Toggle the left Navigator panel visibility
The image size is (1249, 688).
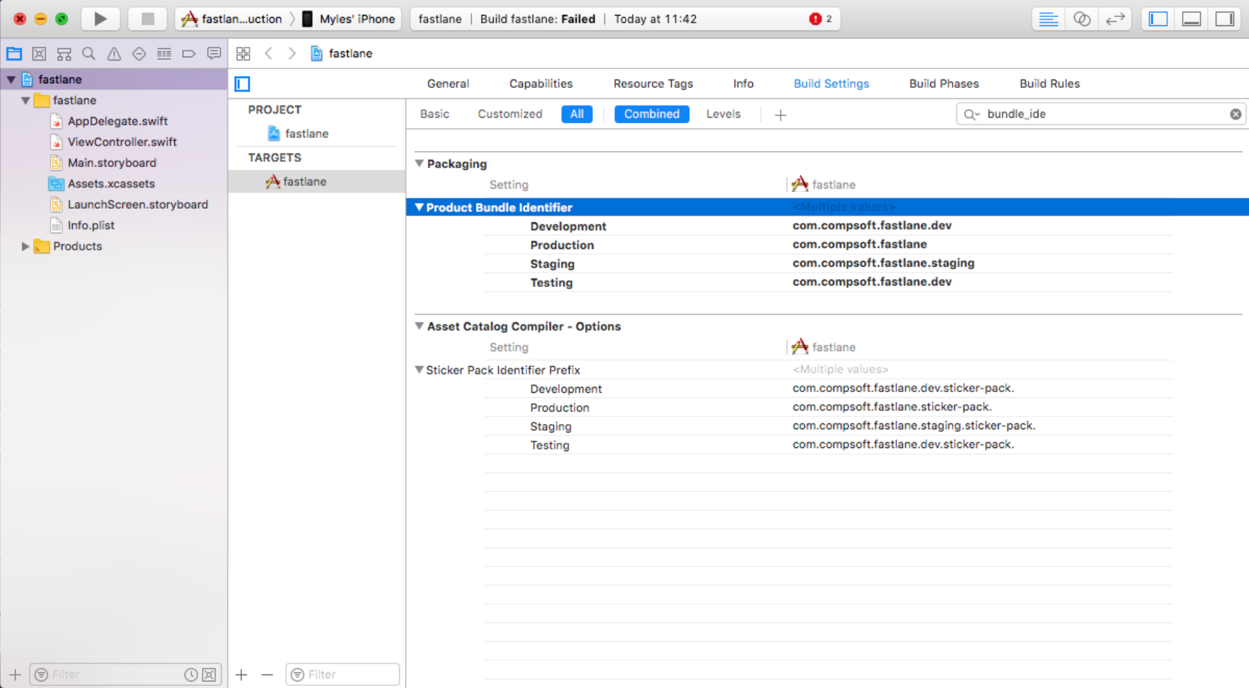coord(1158,19)
